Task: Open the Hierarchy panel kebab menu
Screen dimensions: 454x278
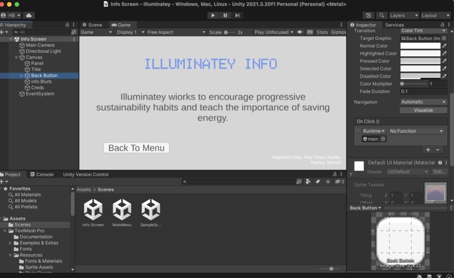Action: point(74,25)
